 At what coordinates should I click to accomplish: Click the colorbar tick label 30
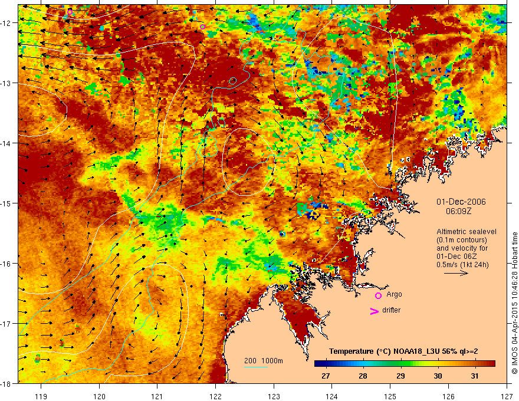coord(438,376)
